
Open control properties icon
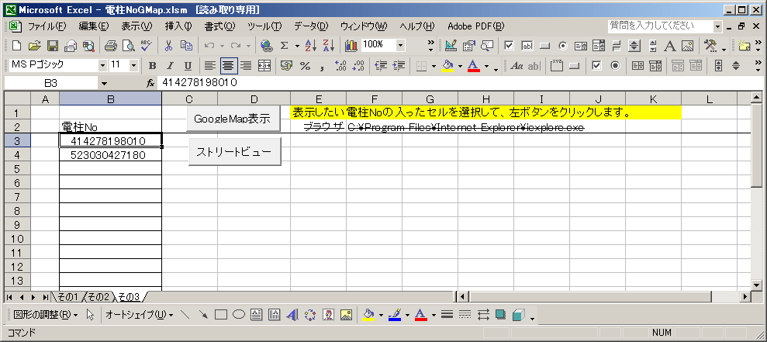point(469,46)
